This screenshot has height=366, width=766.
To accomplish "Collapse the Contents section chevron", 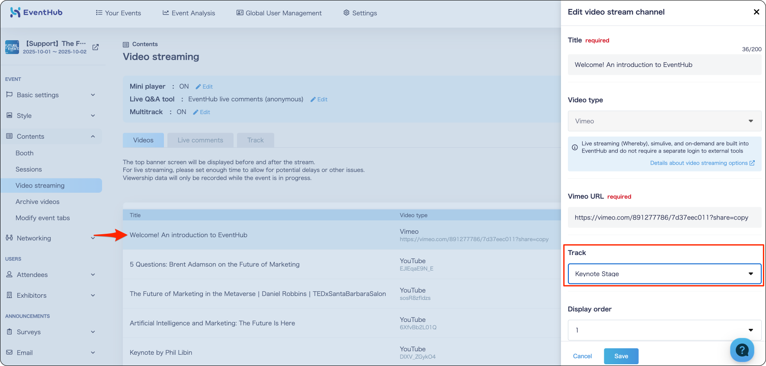I will point(93,136).
